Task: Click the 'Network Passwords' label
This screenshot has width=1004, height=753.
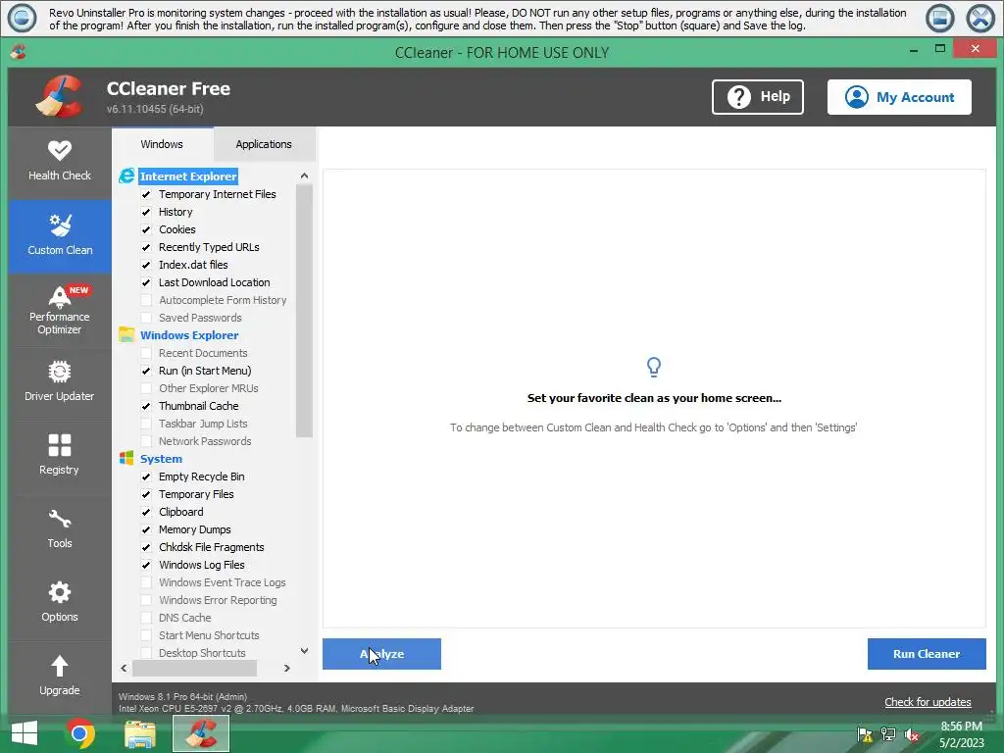Action: [205, 441]
